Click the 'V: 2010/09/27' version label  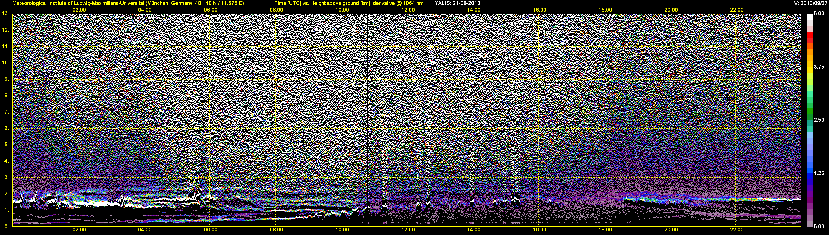click(x=811, y=3)
